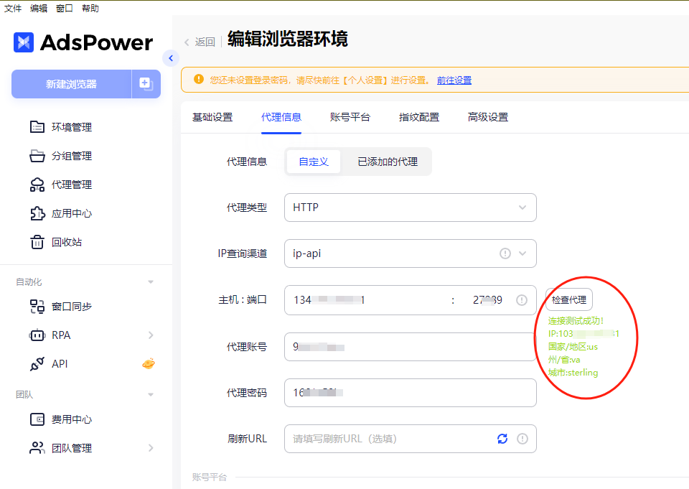Click the 团队管理 people icon
The image size is (689, 489).
click(37, 448)
